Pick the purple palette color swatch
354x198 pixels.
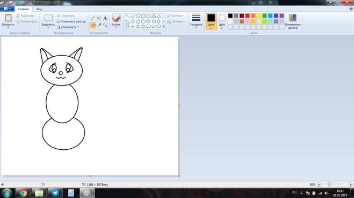pos(282,16)
